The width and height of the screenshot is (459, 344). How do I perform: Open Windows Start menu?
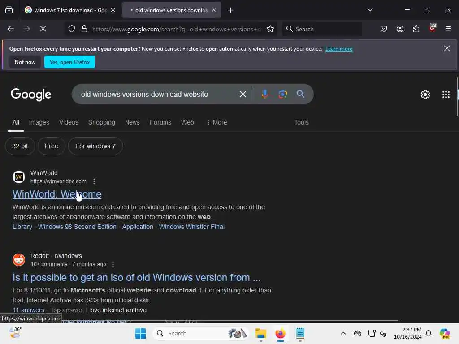click(140, 333)
